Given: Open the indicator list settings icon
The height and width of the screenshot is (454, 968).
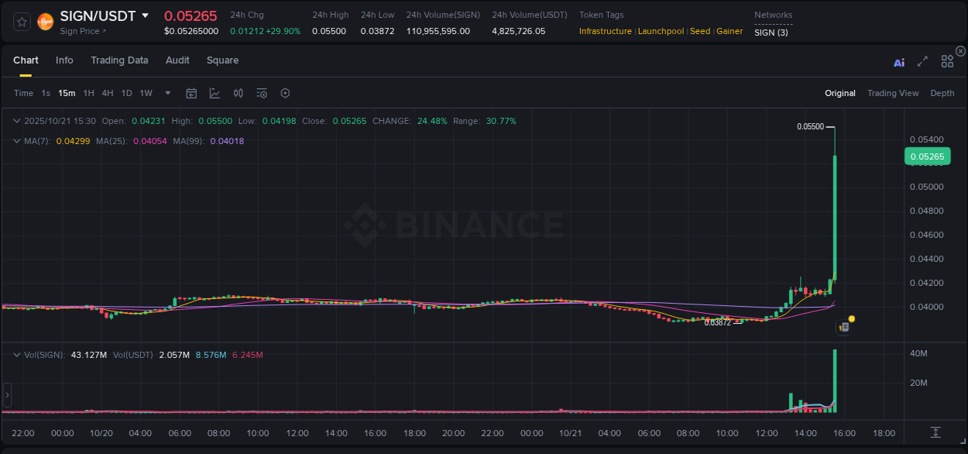Looking at the screenshot, I should pos(261,92).
